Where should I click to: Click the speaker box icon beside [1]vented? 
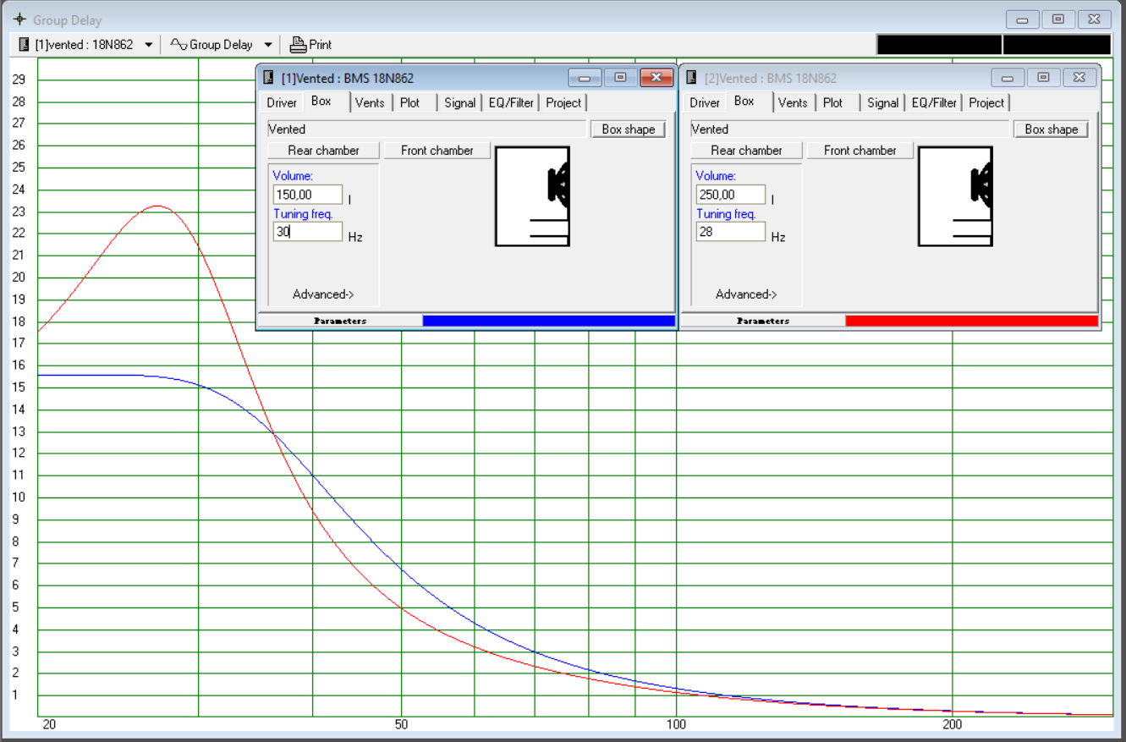coord(24,44)
